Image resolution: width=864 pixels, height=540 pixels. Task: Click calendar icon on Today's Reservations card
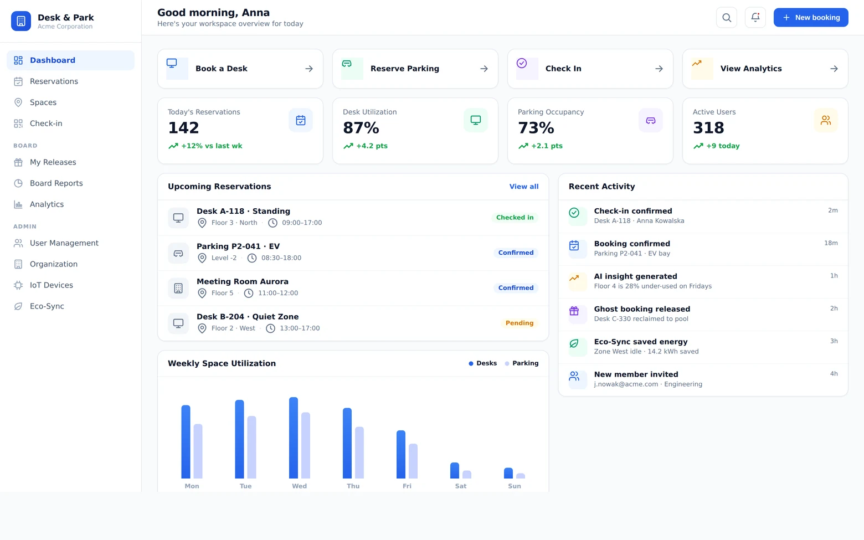pyautogui.click(x=301, y=120)
